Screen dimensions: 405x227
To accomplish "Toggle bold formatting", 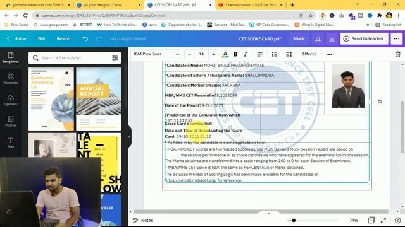I will [235, 54].
